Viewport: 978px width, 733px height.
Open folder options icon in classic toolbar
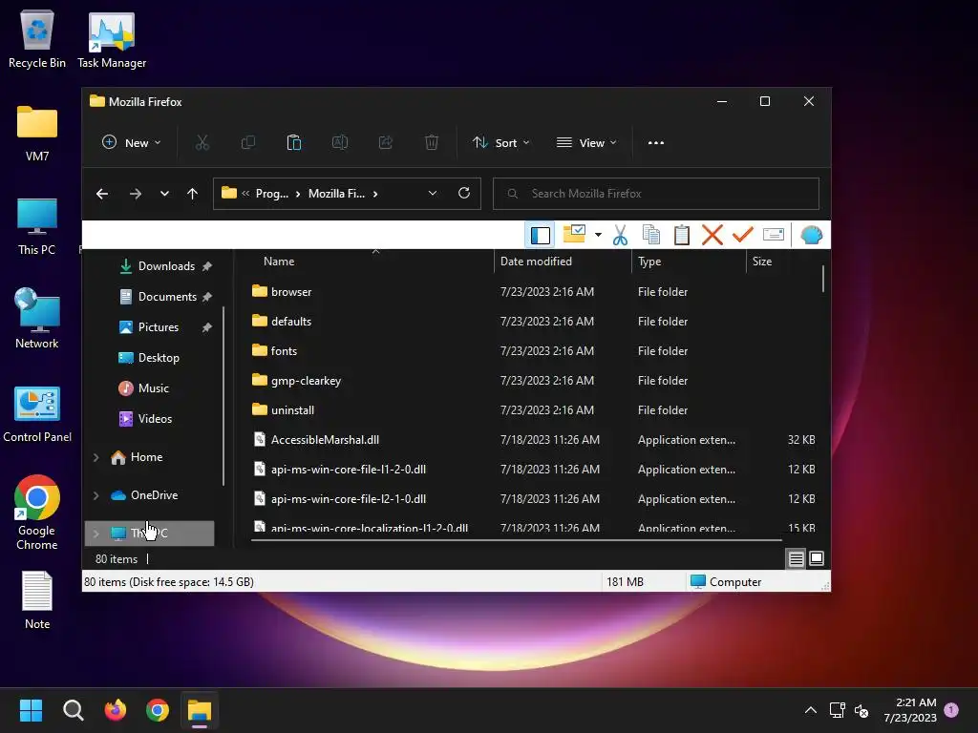coord(574,235)
